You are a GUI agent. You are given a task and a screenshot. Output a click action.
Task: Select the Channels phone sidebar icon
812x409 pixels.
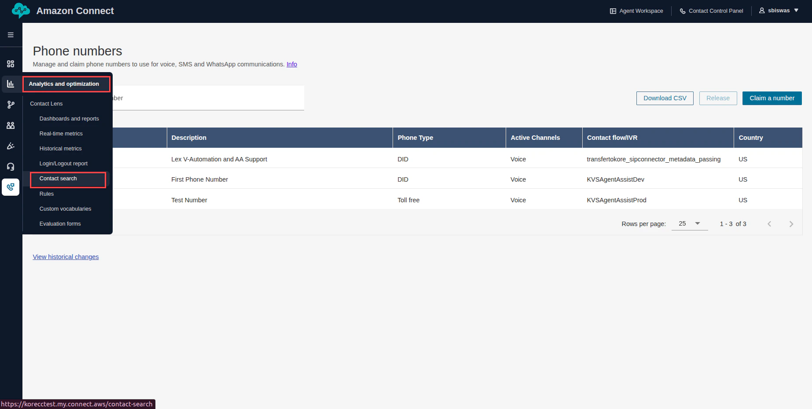tap(11, 187)
